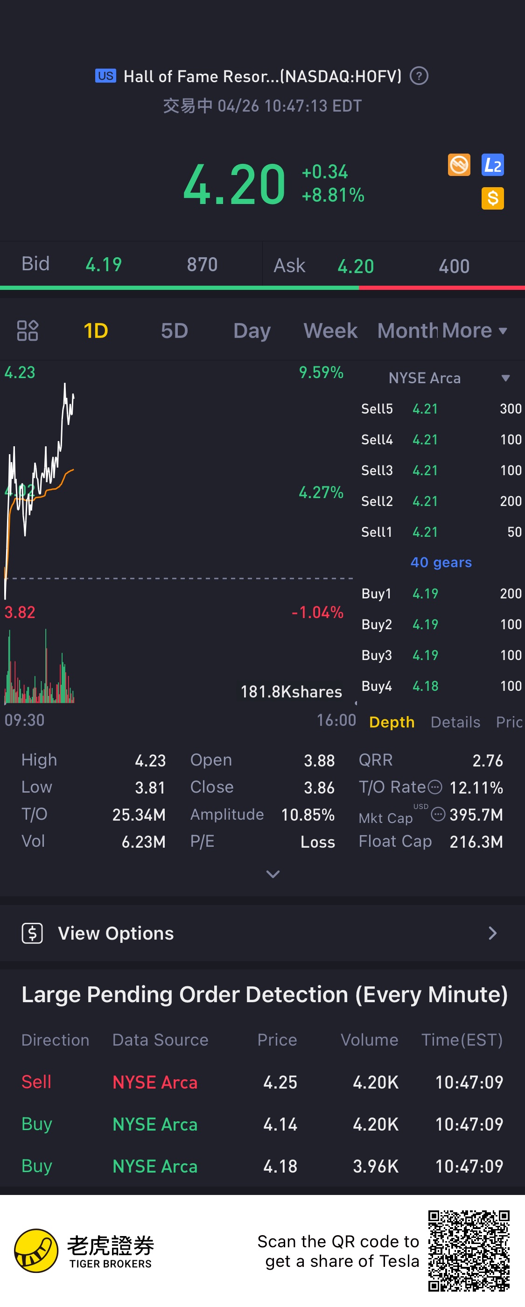Tap the Sell pending order at 4.25

click(x=262, y=1082)
